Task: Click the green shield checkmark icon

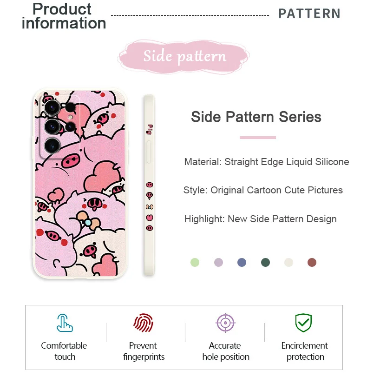Action: pos(303,323)
